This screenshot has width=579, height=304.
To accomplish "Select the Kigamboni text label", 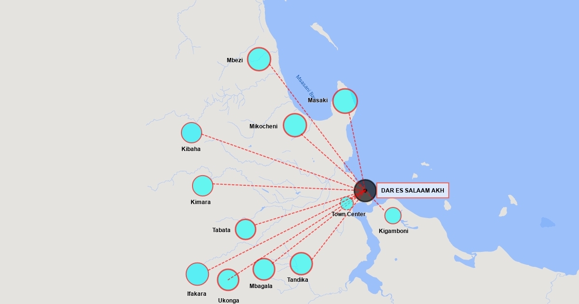I will [393, 231].
